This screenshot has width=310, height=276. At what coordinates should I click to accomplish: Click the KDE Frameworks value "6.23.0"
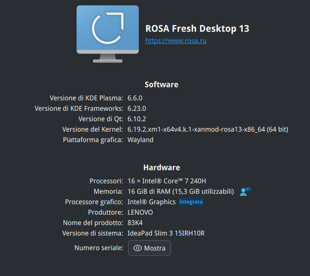point(137,109)
